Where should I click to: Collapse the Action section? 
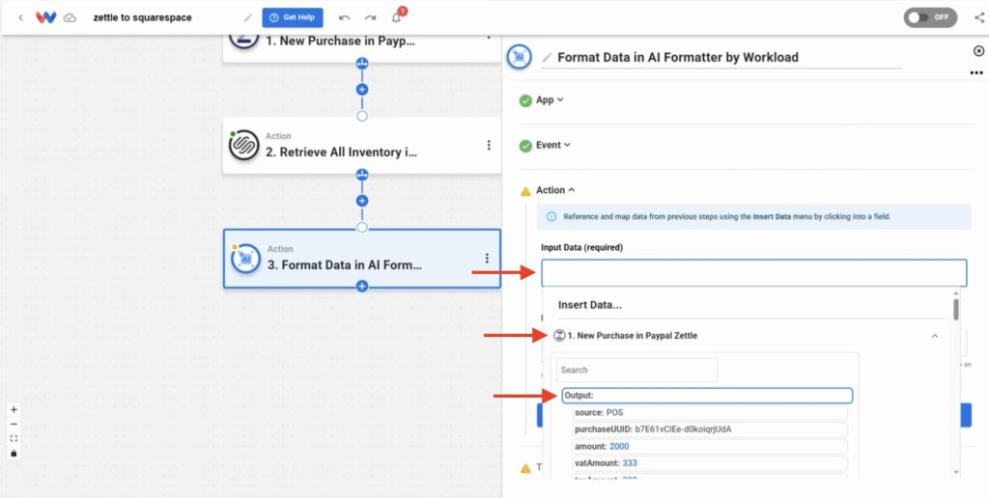tap(555, 190)
